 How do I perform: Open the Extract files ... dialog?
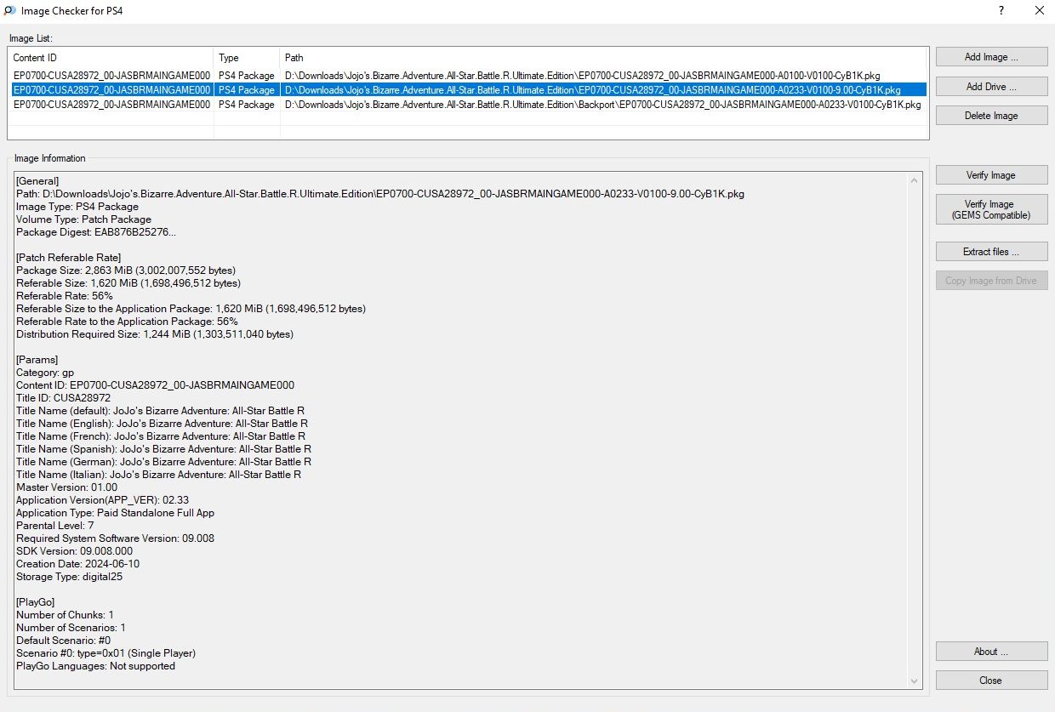click(992, 252)
